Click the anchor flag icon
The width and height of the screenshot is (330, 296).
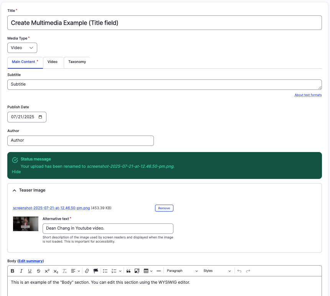(96, 271)
